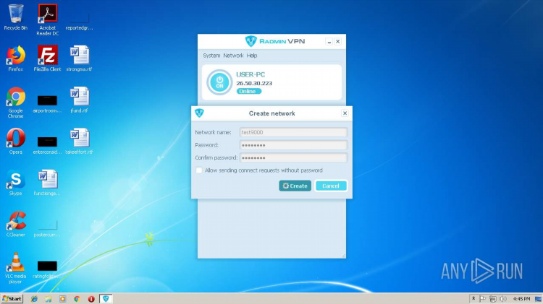The height and width of the screenshot is (304, 543).
Task: Close the Radmin VPN main window
Action: click(x=337, y=41)
